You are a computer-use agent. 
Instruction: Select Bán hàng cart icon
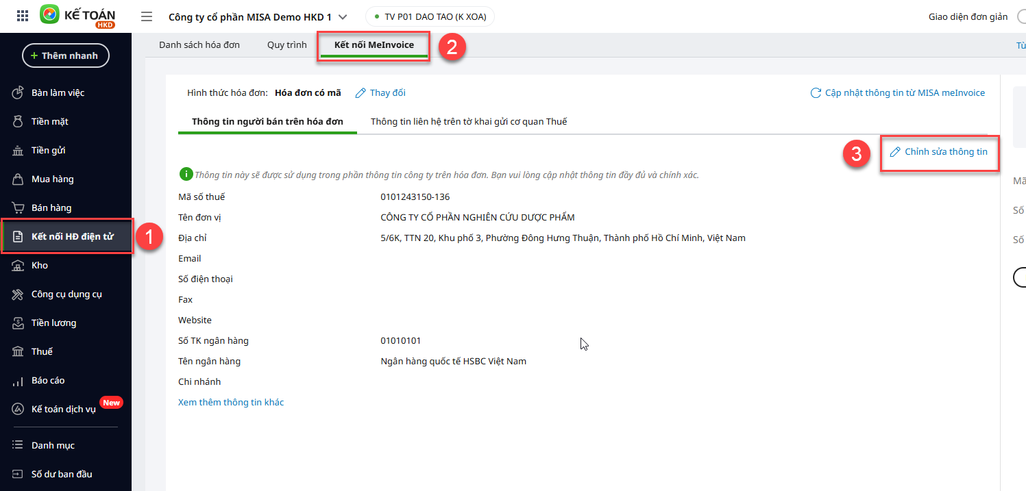click(19, 207)
